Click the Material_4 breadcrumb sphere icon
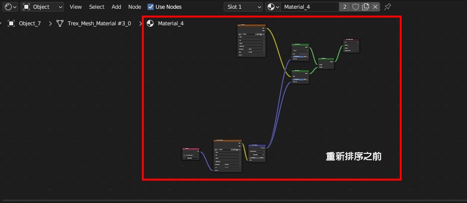Screen dimensions: 467x203 150,23
